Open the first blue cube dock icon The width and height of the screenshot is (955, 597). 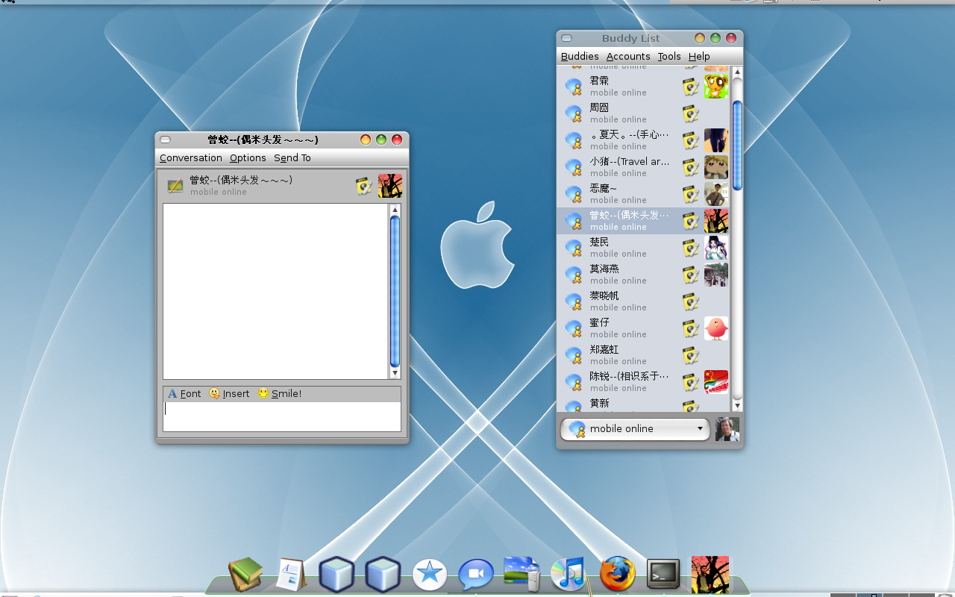pyautogui.click(x=336, y=575)
